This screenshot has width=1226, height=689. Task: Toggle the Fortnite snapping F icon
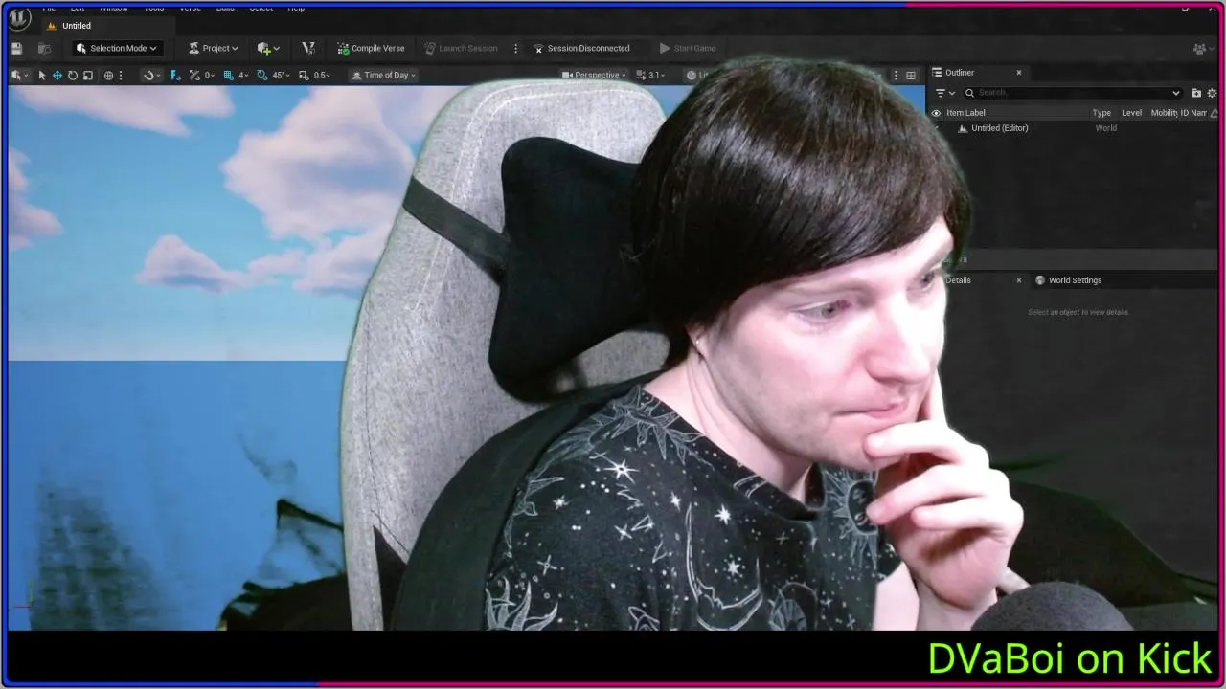[x=175, y=75]
